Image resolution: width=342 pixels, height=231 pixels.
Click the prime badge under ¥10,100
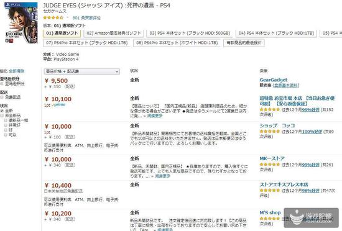[58, 105]
